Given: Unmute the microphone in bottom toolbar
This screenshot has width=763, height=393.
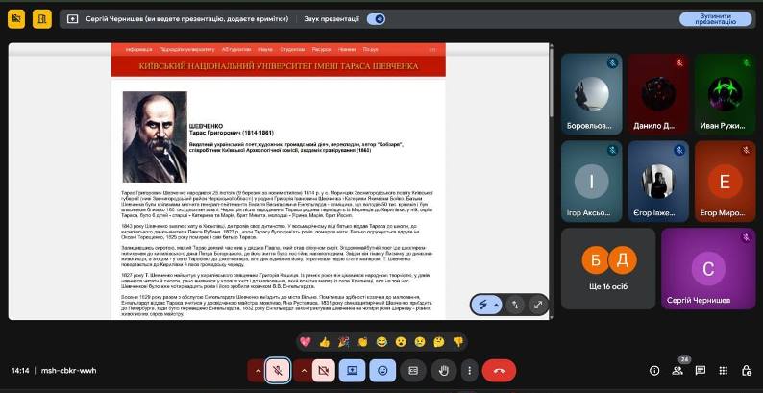Looking at the screenshot, I should (278, 371).
